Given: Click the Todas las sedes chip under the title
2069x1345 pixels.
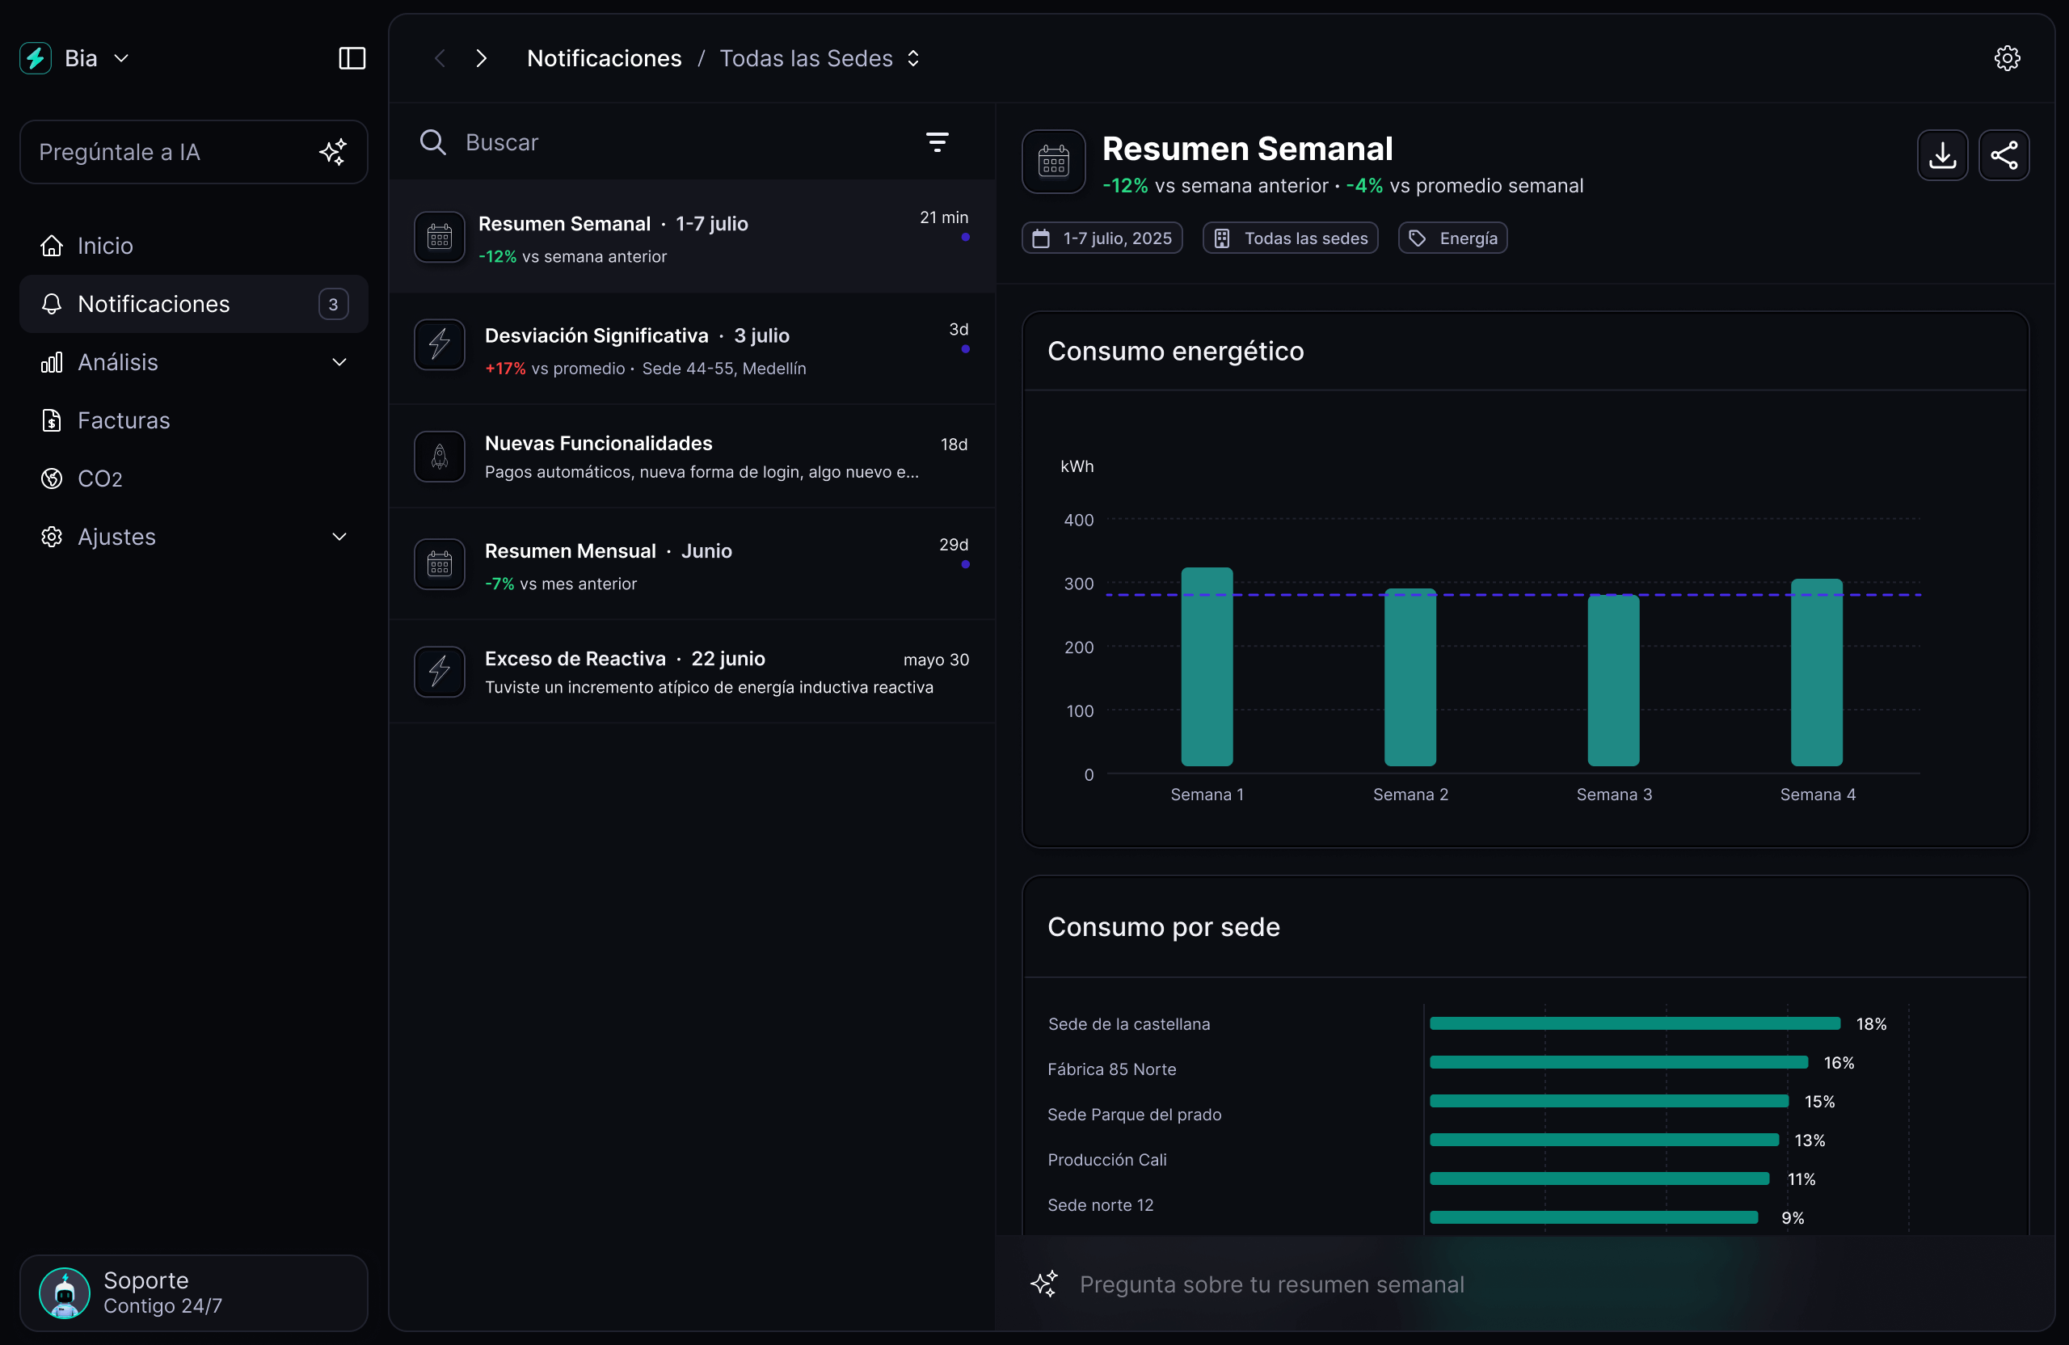Looking at the screenshot, I should [x=1289, y=238].
